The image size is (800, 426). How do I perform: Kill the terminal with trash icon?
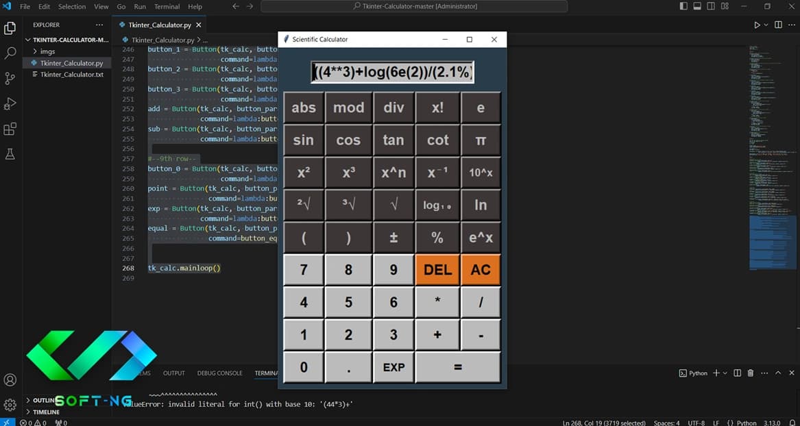click(x=751, y=373)
